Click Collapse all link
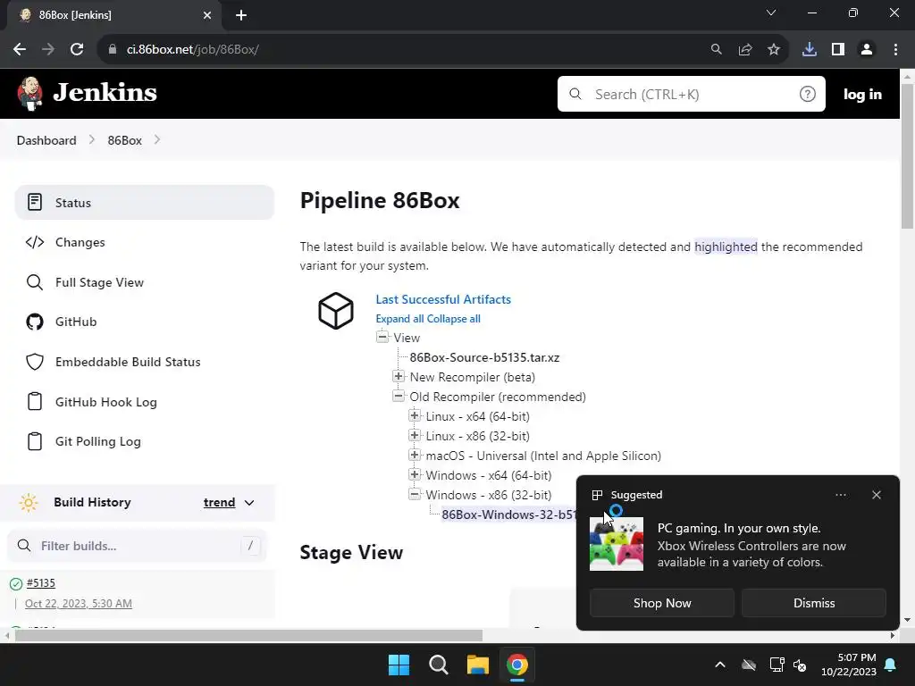This screenshot has width=915, height=686. 454,319
